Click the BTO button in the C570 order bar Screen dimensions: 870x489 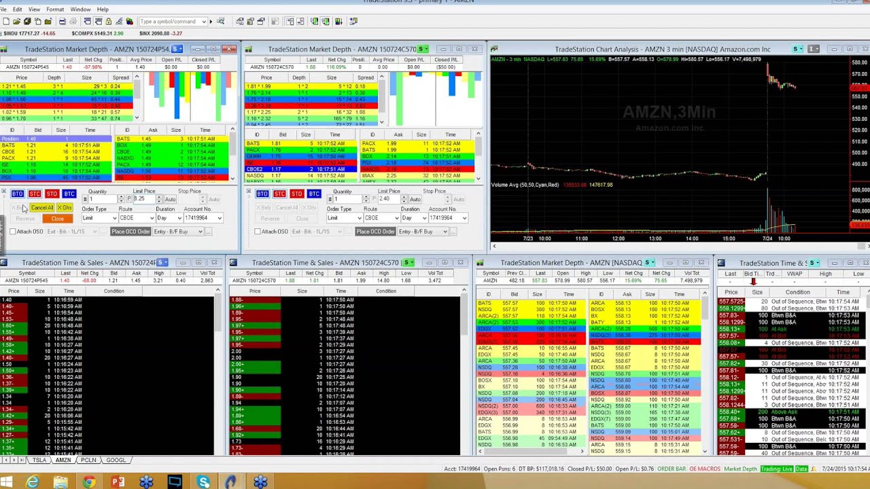[262, 194]
